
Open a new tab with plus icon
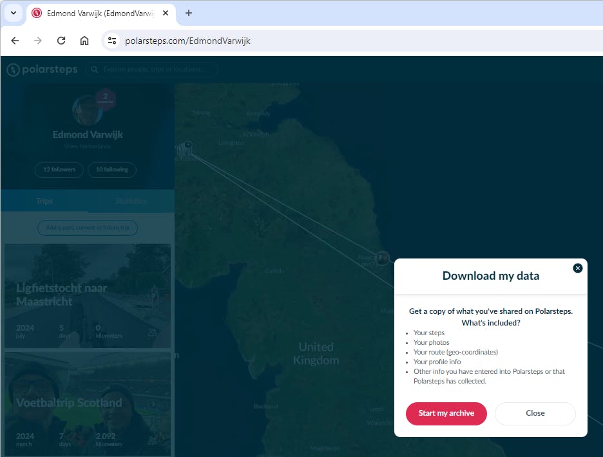(188, 13)
